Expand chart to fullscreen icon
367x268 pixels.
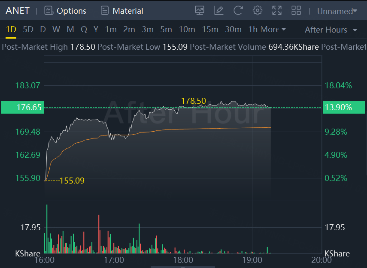tap(277, 10)
